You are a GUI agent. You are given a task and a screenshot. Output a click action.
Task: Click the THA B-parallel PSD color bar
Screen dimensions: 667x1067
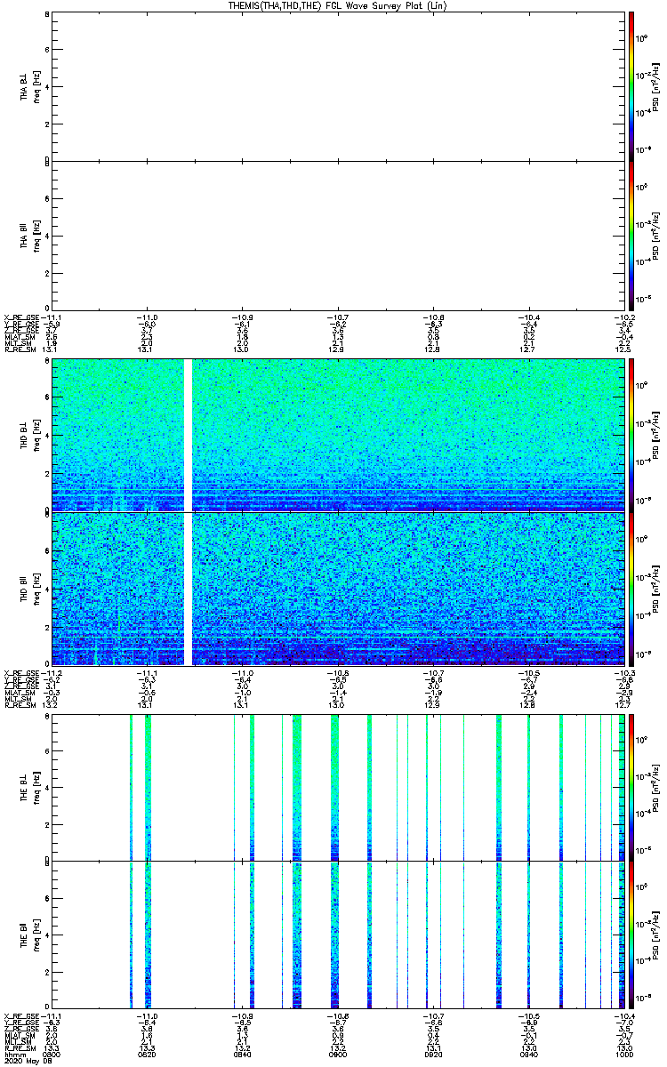coord(631,235)
